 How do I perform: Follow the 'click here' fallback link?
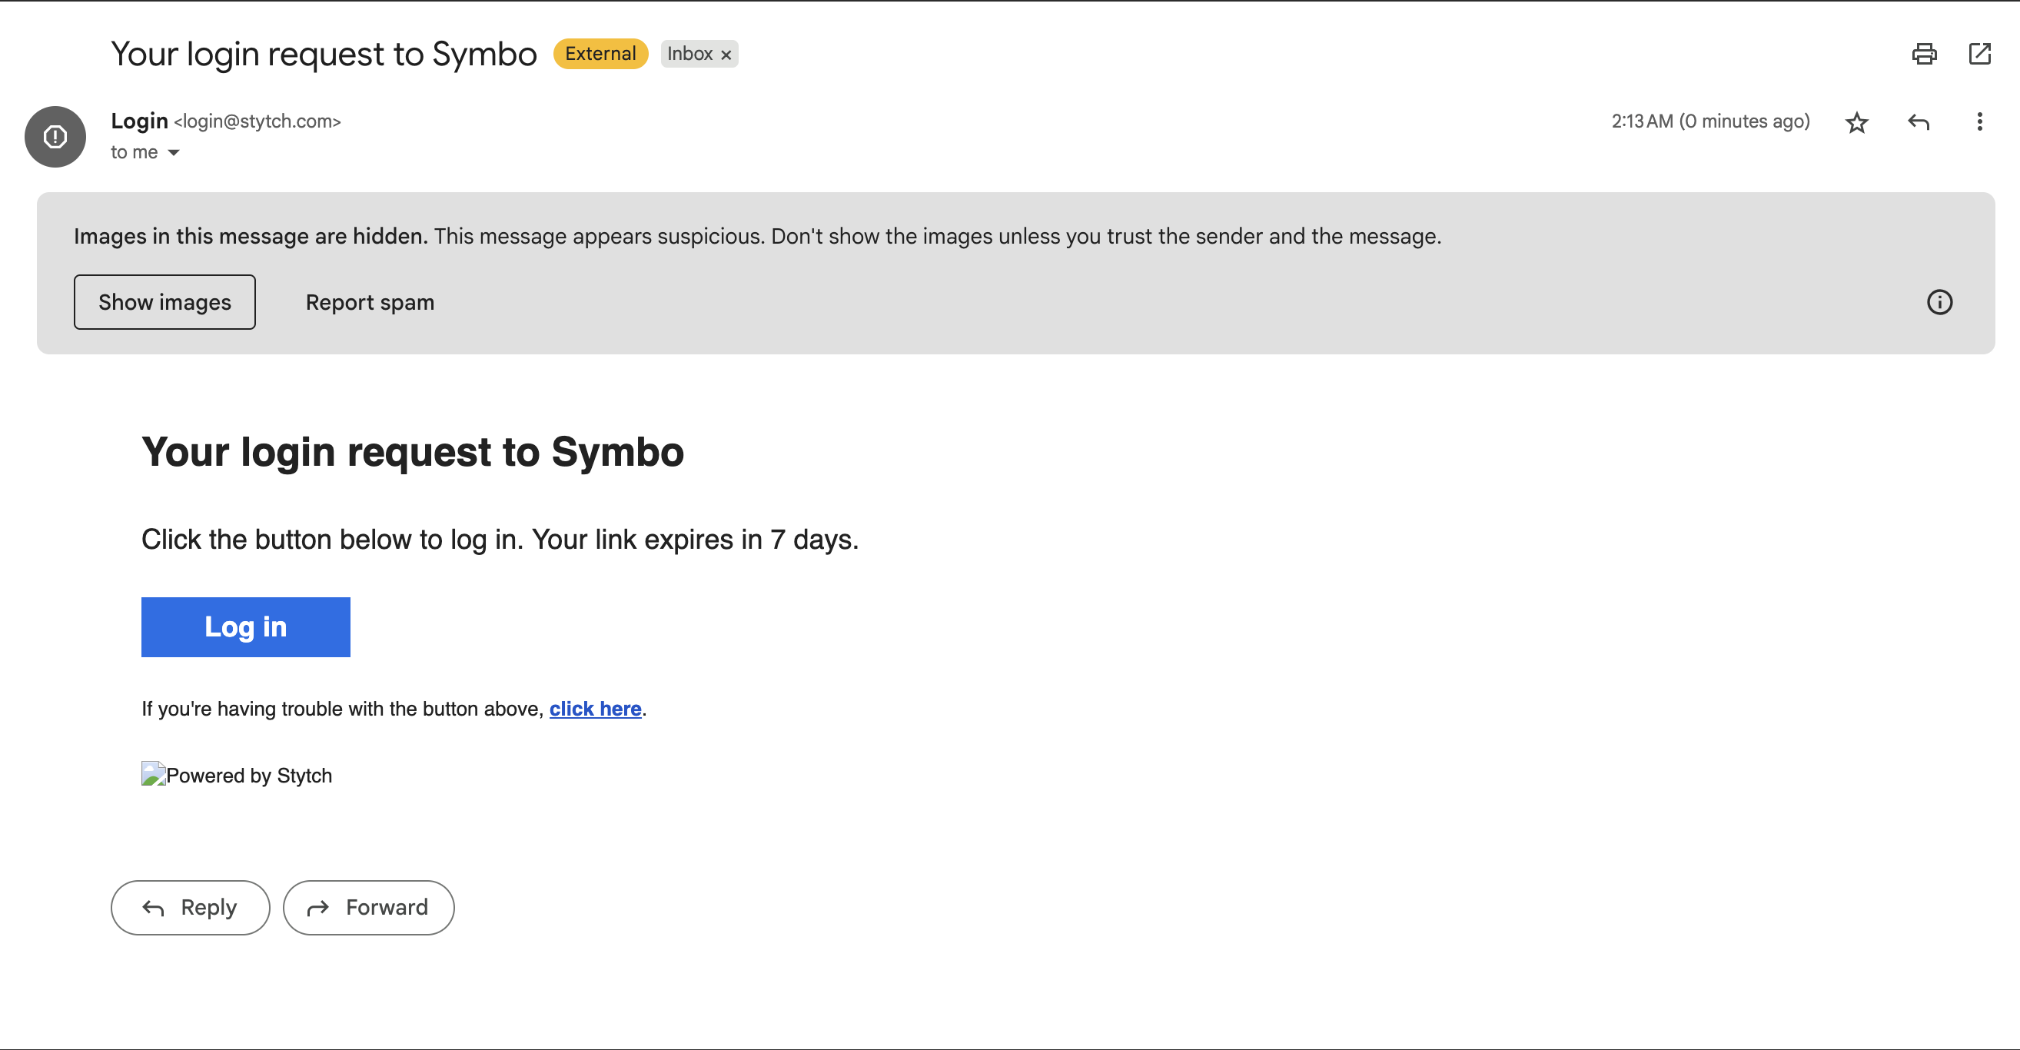[x=595, y=709]
